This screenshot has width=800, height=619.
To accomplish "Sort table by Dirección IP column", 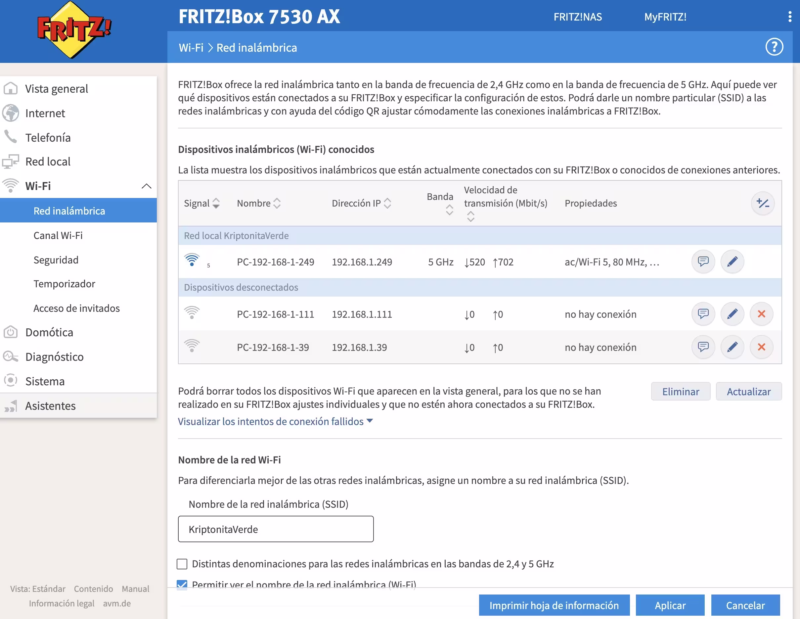I will 387,203.
